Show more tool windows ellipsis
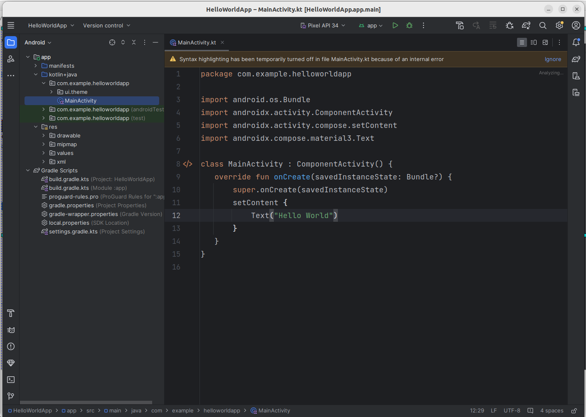586x417 pixels. (11, 76)
